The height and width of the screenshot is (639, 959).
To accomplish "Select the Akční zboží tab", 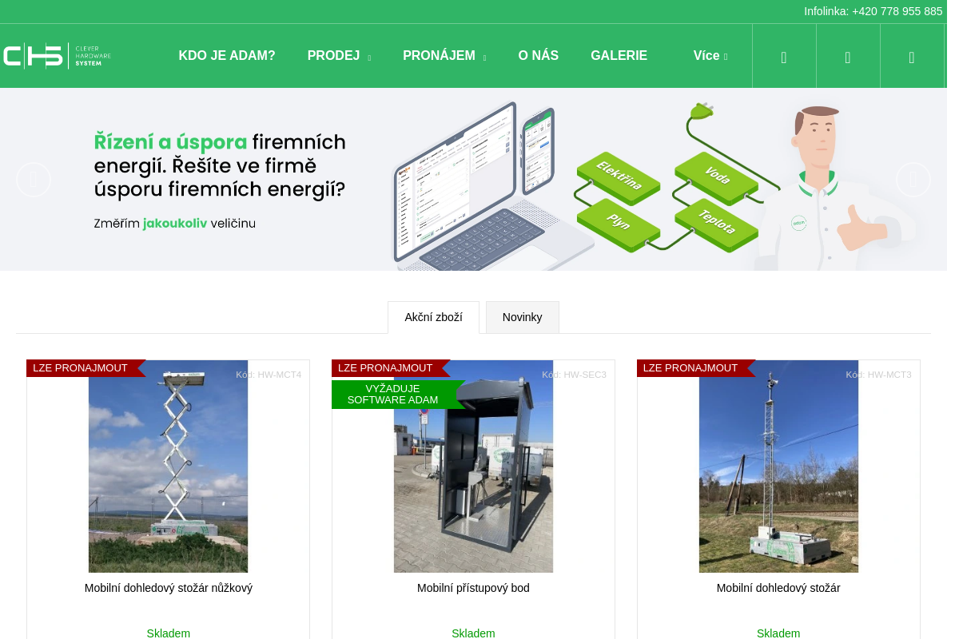I will pos(433,317).
